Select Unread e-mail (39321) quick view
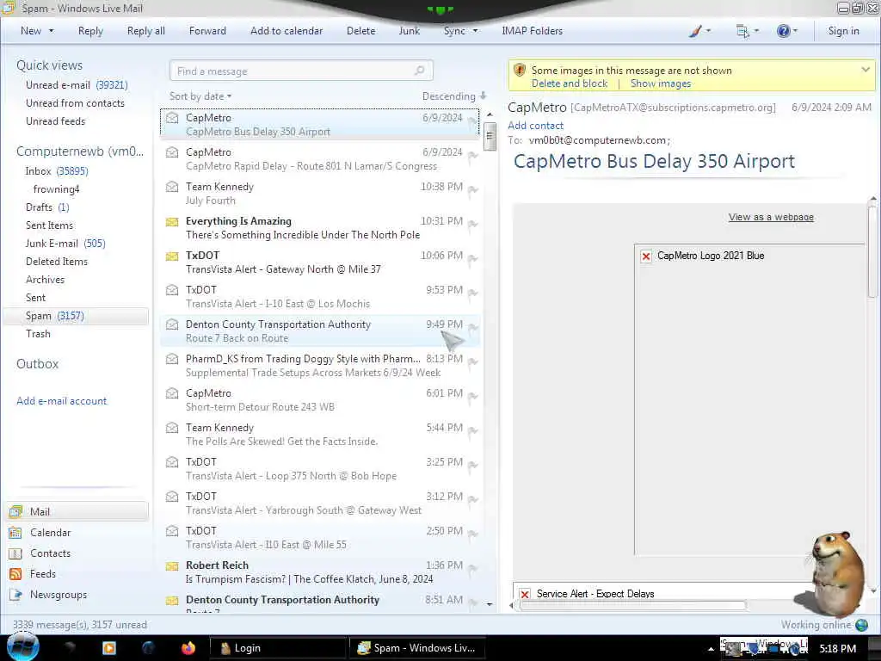 77,85
